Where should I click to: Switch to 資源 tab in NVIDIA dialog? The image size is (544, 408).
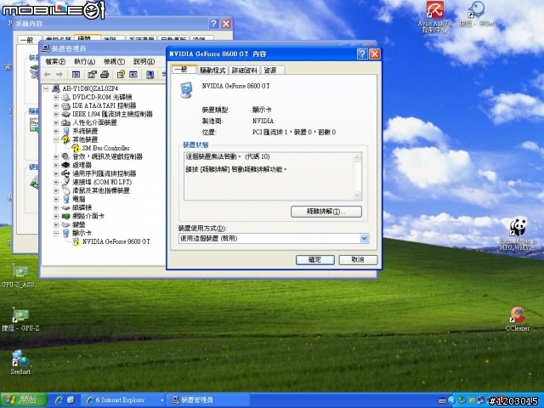[x=273, y=71]
